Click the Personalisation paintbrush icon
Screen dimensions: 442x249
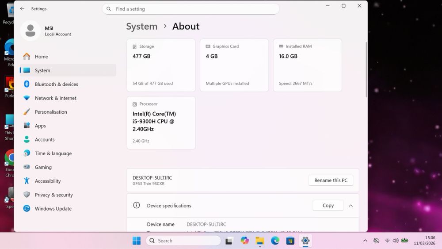27,111
